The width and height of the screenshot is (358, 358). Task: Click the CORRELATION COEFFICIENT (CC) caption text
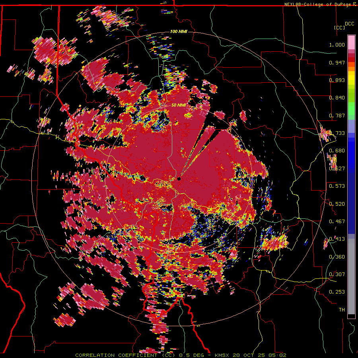[125, 355]
